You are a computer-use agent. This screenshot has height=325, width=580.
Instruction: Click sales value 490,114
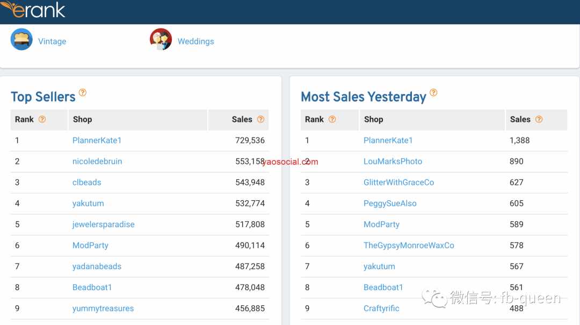point(250,245)
